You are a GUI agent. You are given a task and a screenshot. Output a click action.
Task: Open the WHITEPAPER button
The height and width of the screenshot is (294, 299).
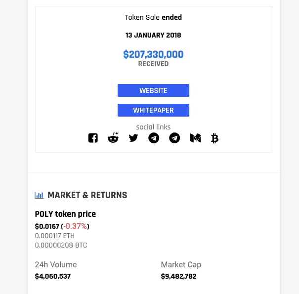point(153,110)
